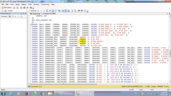Click the editor vertical scrollbar thumb

tap(170, 53)
